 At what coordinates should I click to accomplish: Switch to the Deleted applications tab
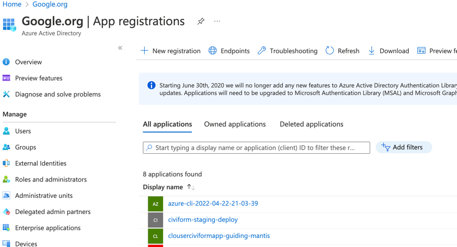click(x=311, y=124)
